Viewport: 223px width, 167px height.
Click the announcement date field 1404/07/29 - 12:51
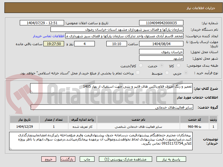click(x=42, y=23)
